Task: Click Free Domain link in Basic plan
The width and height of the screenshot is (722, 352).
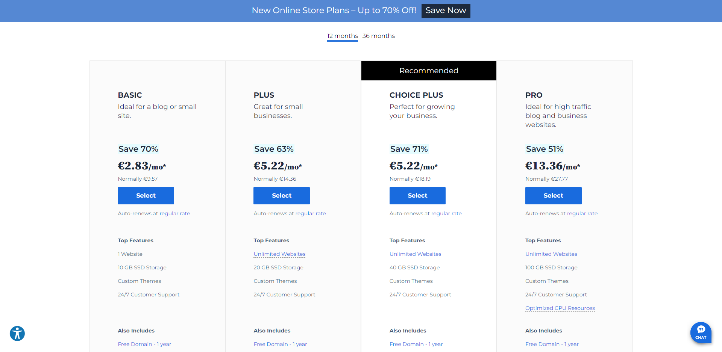Action: pos(144,344)
